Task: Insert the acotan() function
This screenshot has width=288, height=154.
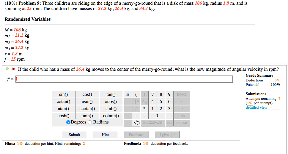Action: pos(87,109)
